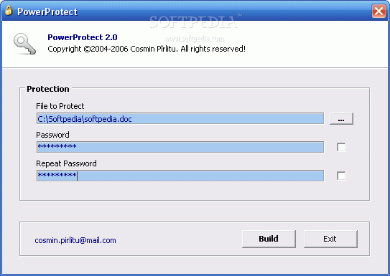Screen dimensions: 390x276
Task: Close the PowerProtect window
Action: pos(379,11)
